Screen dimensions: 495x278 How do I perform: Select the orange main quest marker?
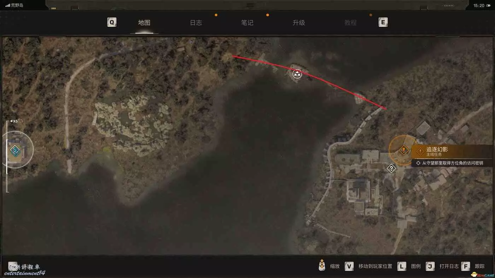(403, 150)
